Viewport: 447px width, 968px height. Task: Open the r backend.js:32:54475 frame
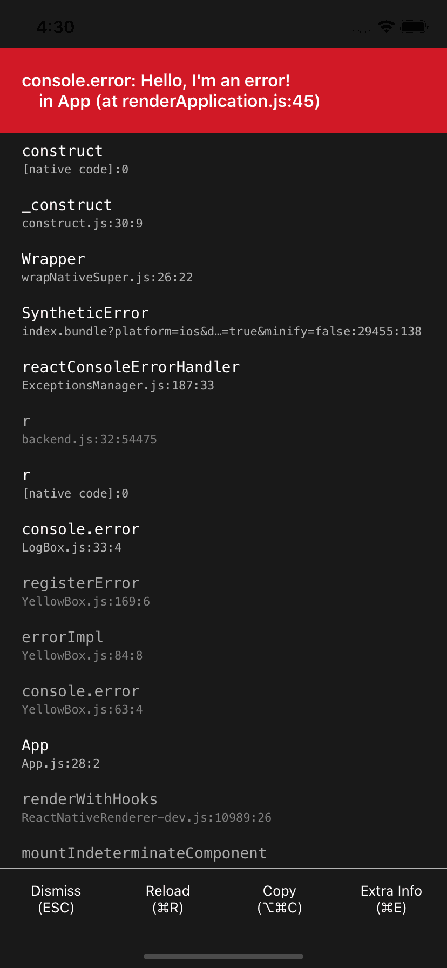tap(223, 430)
